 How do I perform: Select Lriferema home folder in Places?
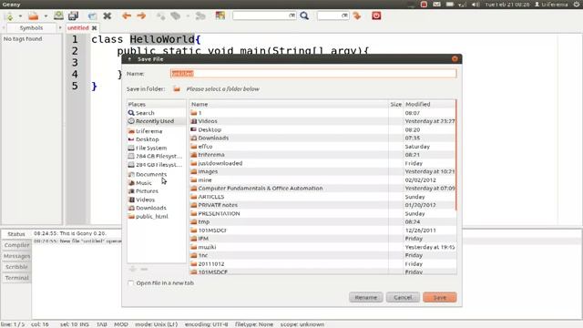tap(156, 131)
